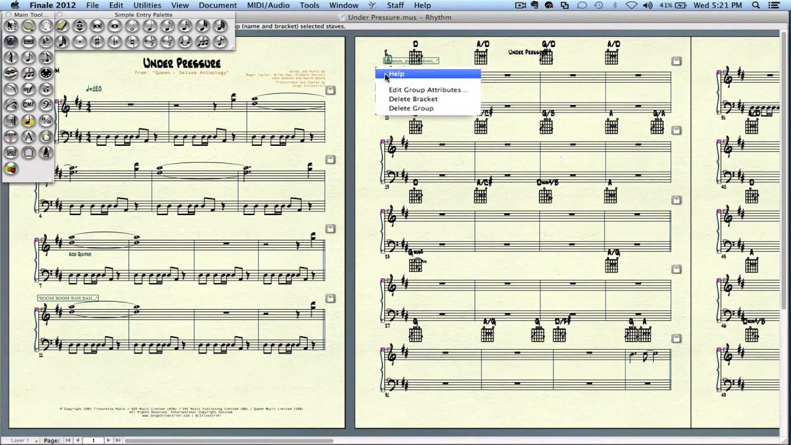Select the Smart Shape slur tool

11,89
